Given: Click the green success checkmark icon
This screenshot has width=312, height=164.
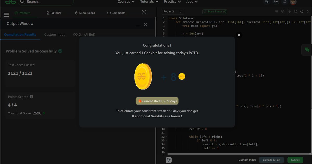Looking at the screenshot, I should click(60, 51).
